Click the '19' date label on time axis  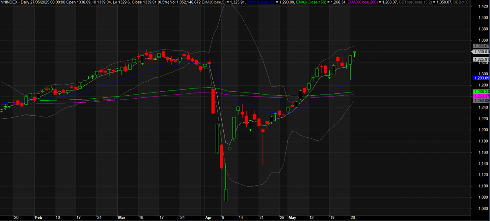click(332, 218)
